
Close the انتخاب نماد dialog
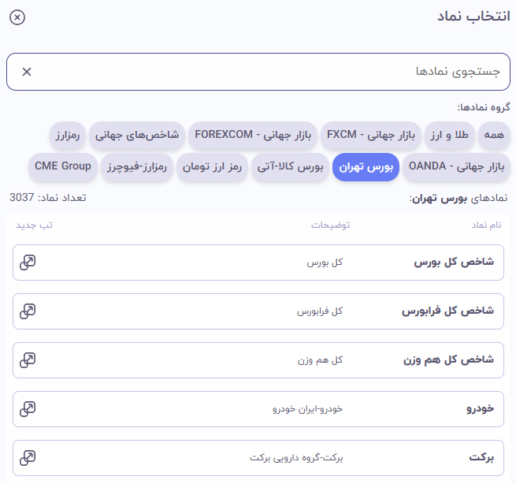click(x=17, y=17)
